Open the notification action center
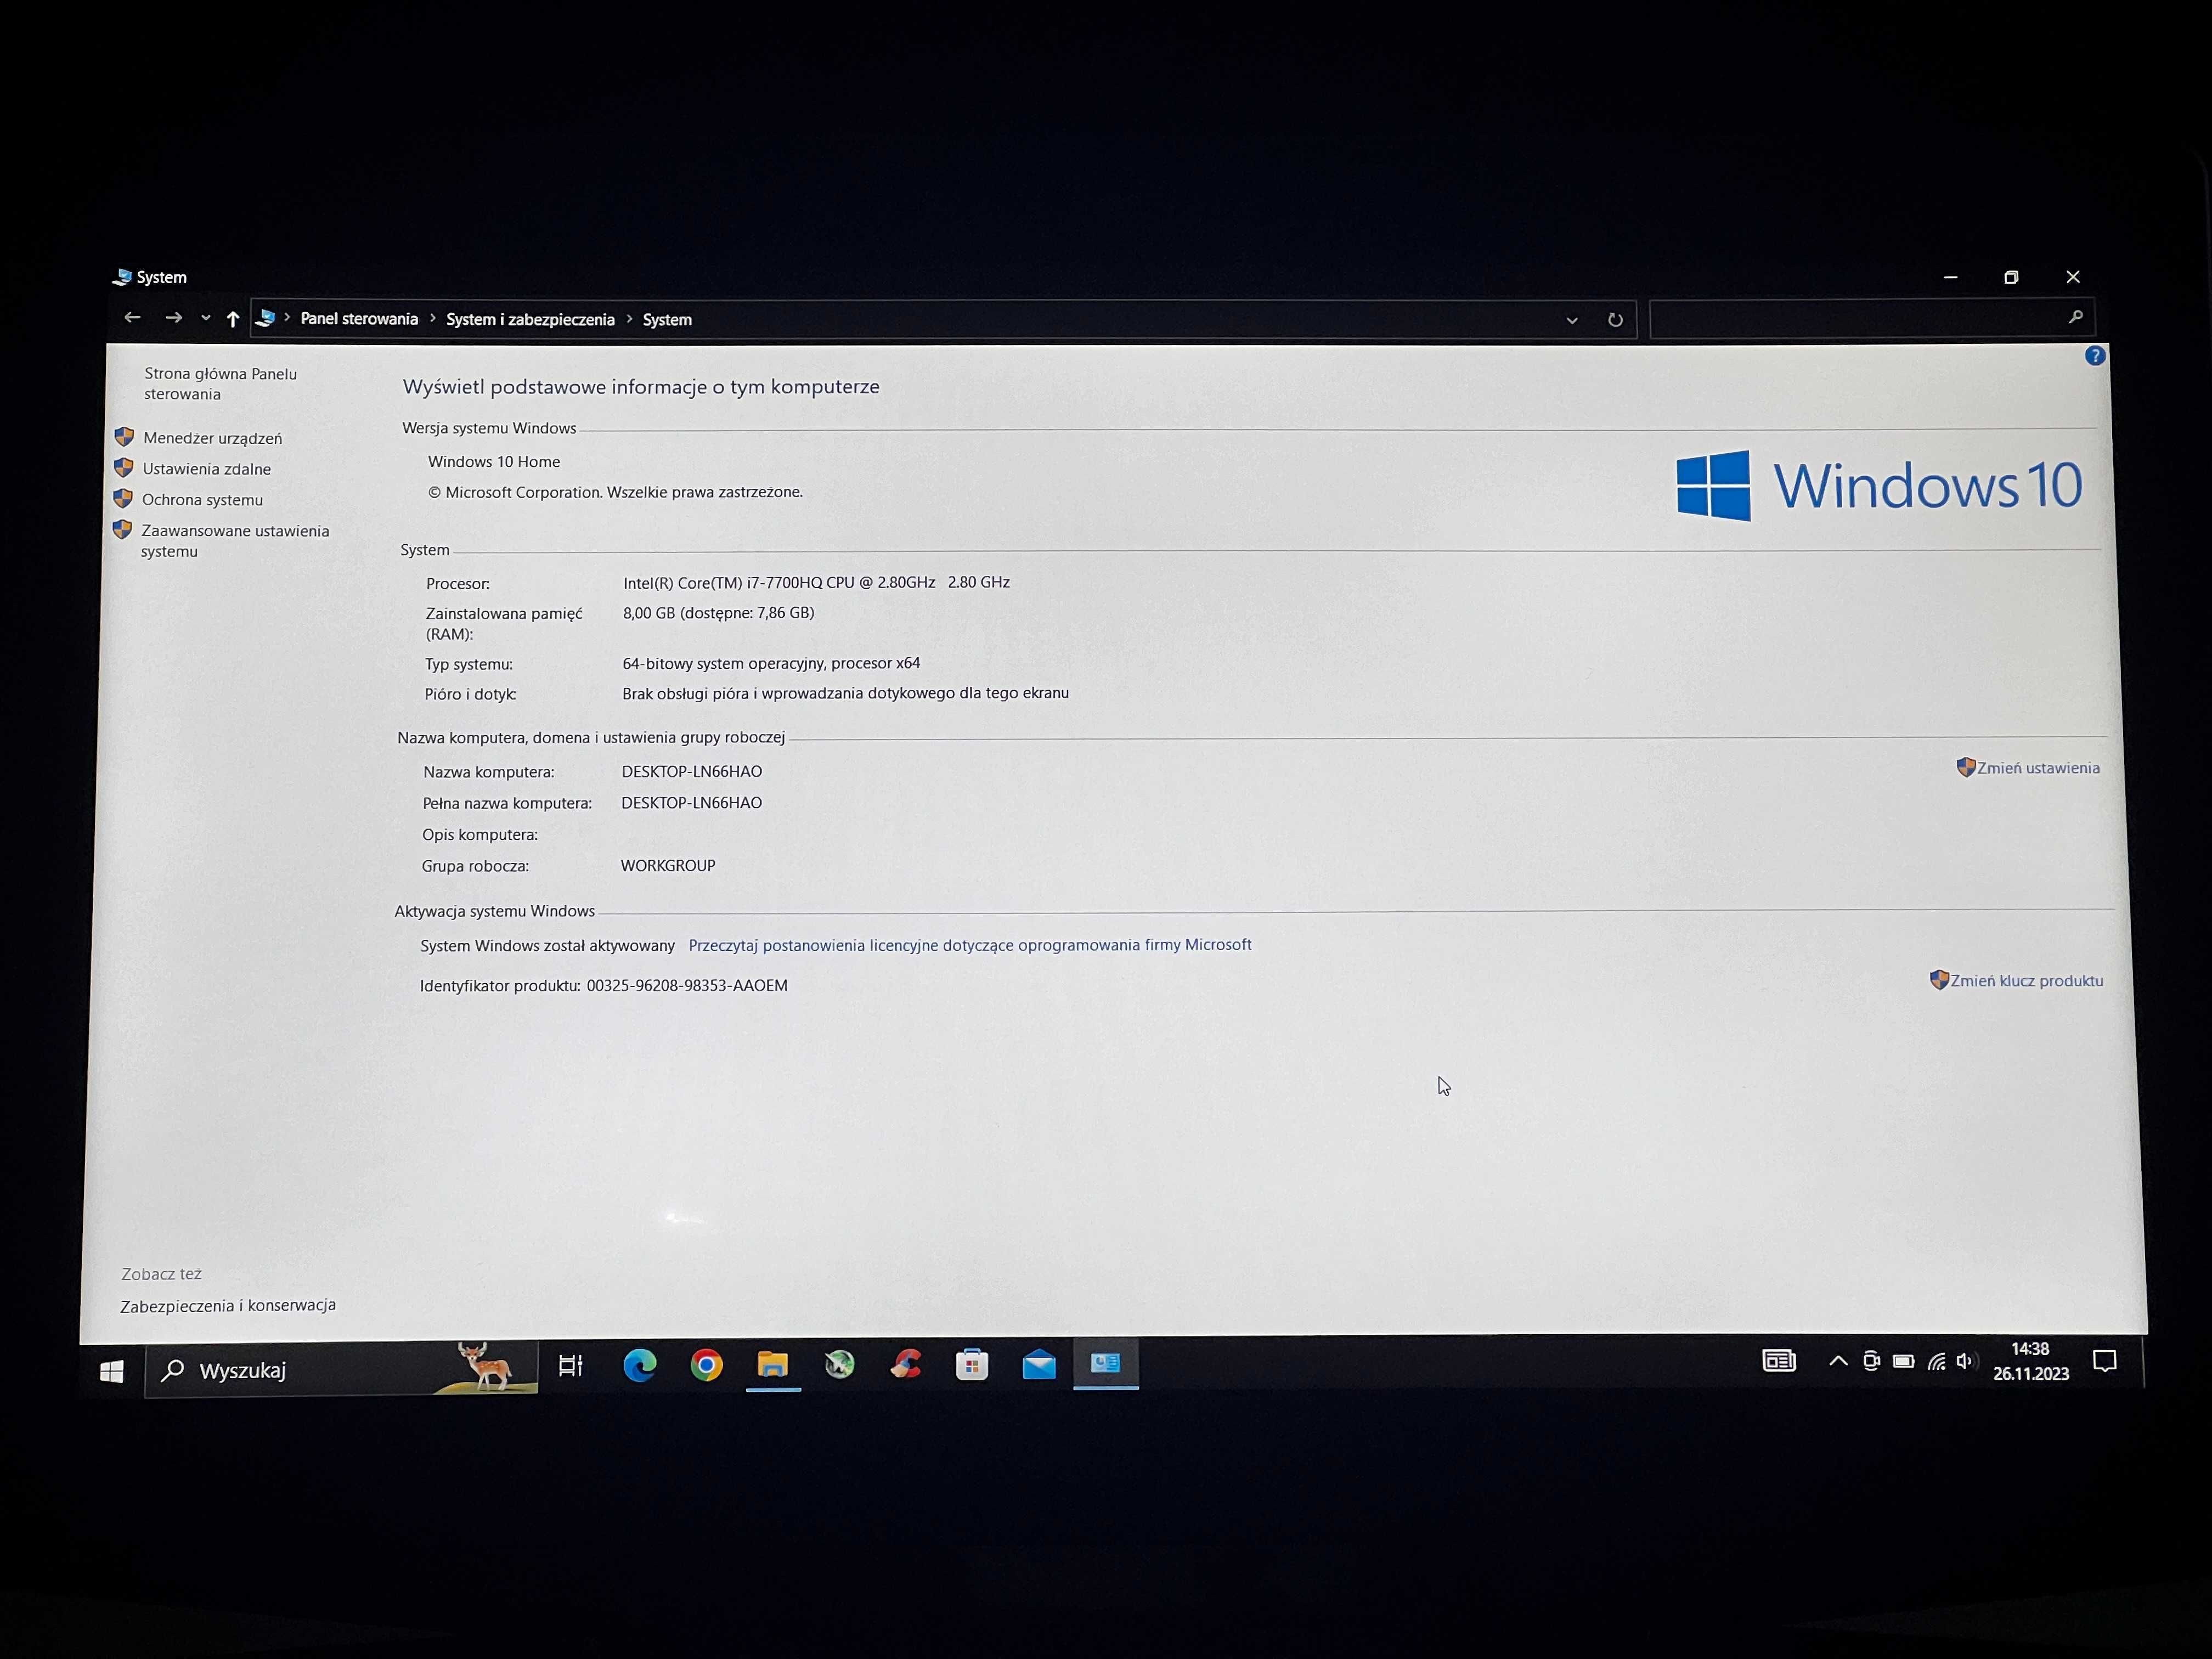 coord(2105,1362)
